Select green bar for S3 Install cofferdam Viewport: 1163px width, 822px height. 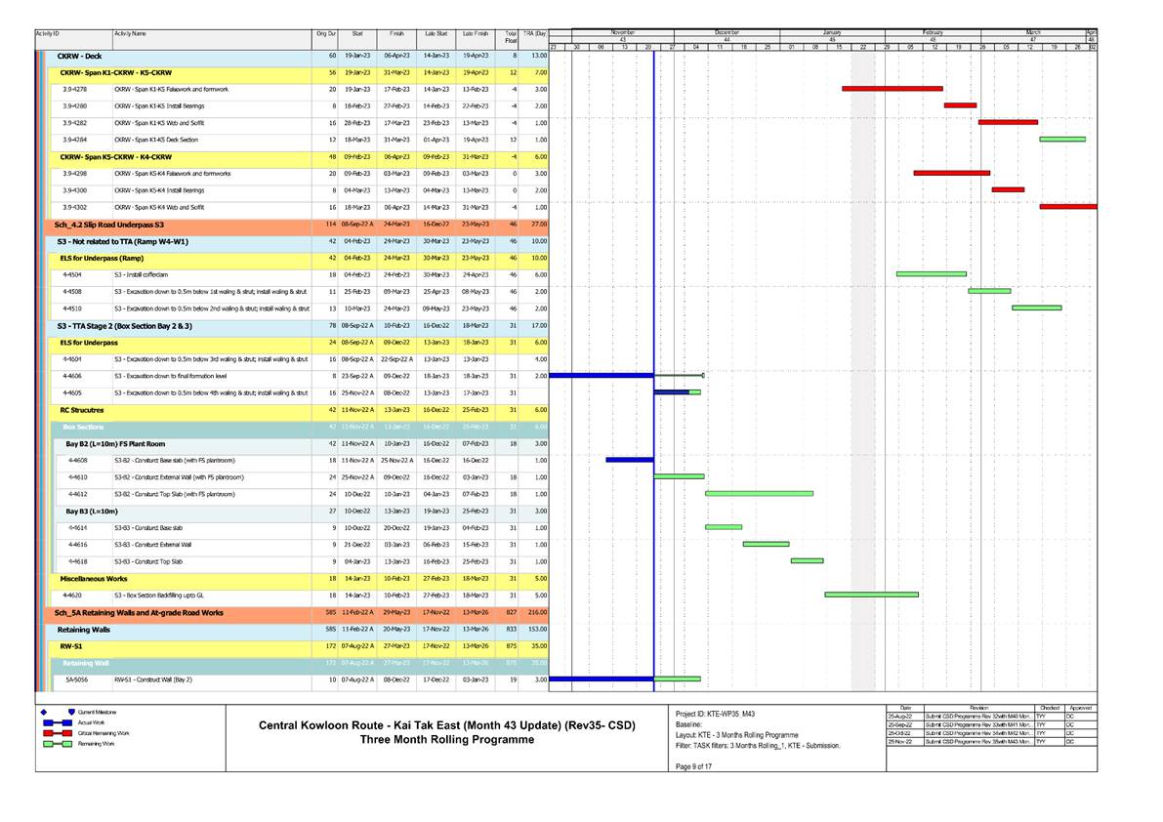coord(931,274)
